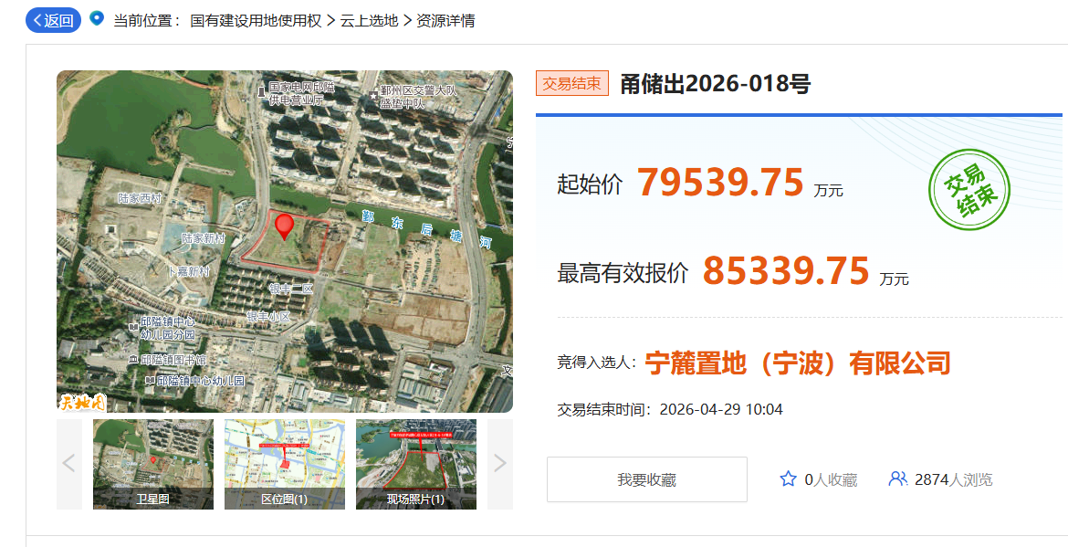This screenshot has height=547, width=1068.
Task: Select 资源详情 breadcrumb item
Action: (445, 20)
